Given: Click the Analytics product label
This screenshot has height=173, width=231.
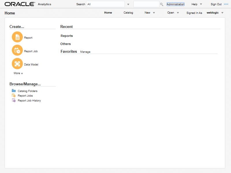Looking at the screenshot, I should (x=44, y=4).
